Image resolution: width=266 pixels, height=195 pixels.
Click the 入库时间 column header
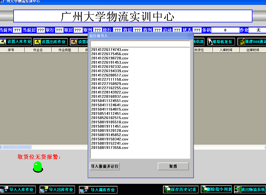[x=226, y=50]
